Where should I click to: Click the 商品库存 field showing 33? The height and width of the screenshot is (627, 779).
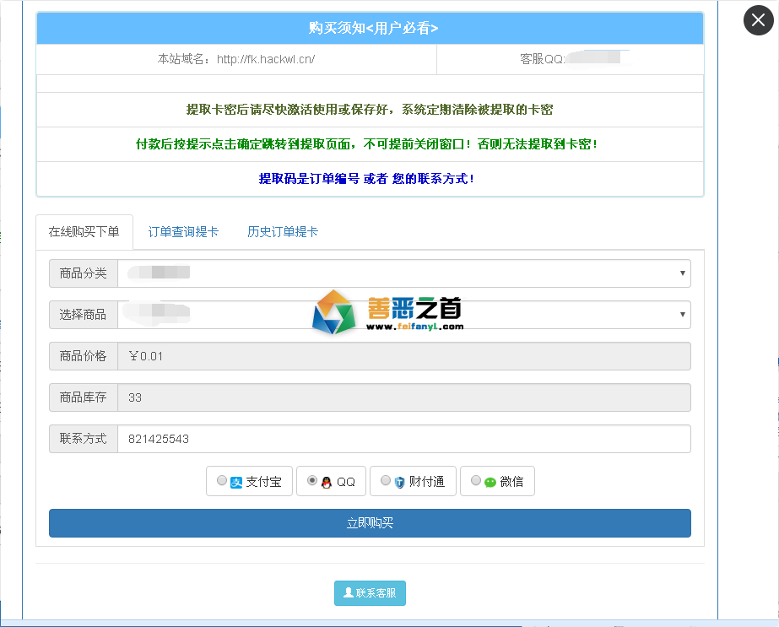tap(403, 397)
